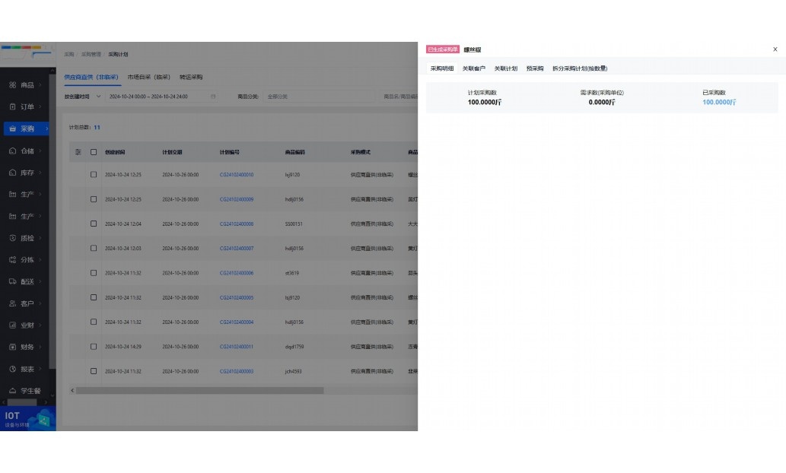Switch to the 关联客户 tab

(x=473, y=68)
